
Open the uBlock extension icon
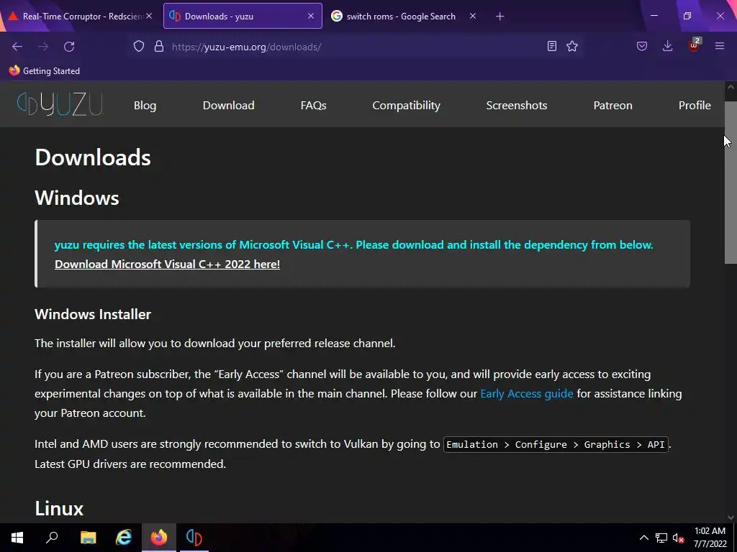pyautogui.click(x=695, y=45)
